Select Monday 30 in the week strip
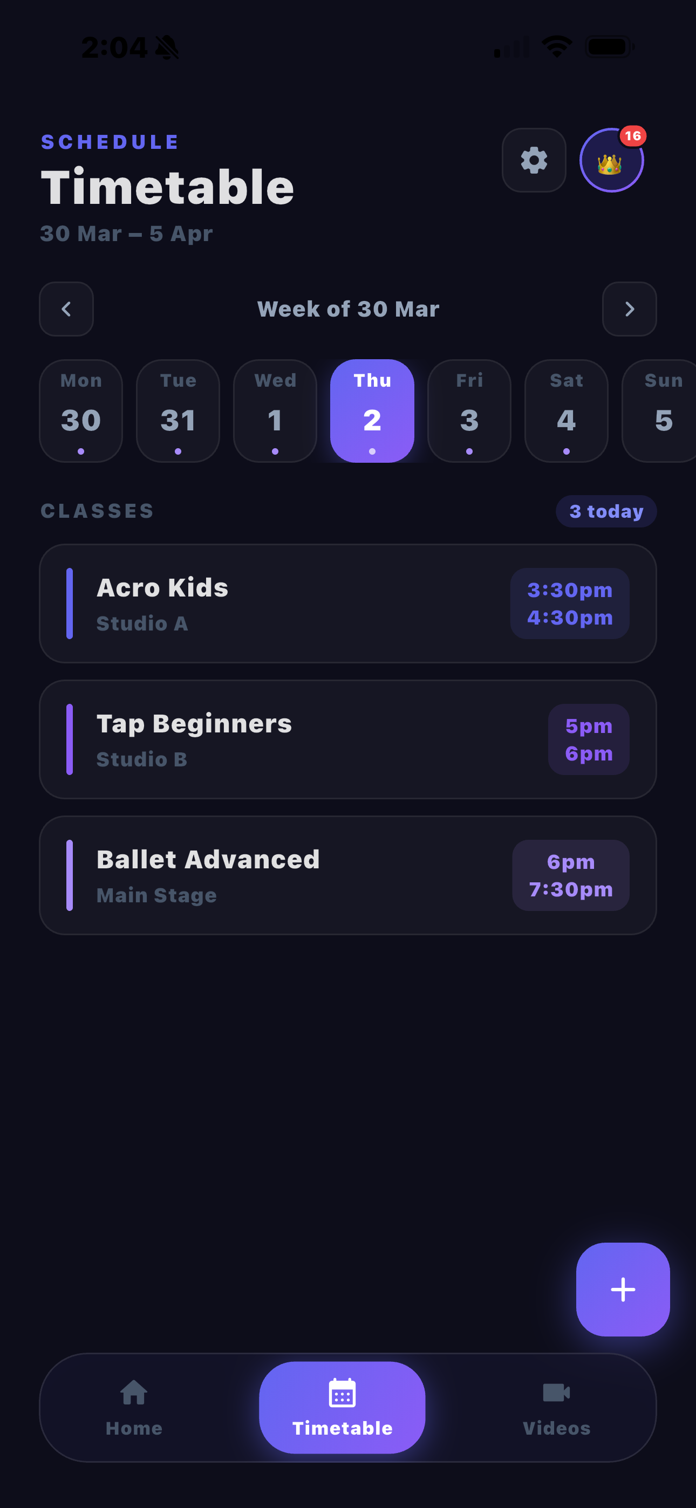The image size is (696, 1508). tap(81, 411)
